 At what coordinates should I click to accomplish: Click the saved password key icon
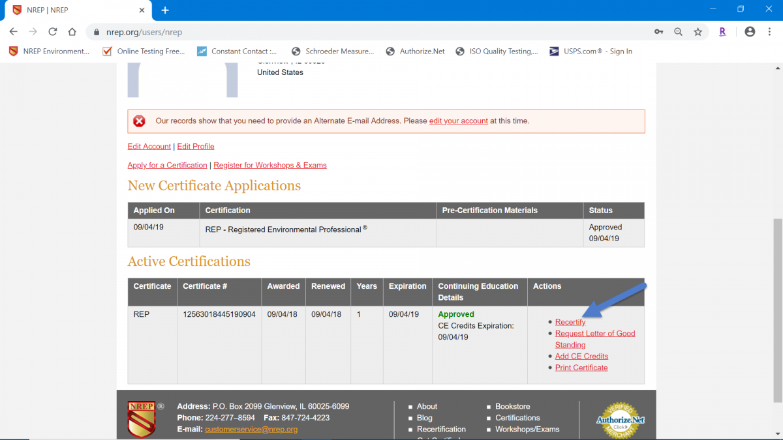[659, 31]
